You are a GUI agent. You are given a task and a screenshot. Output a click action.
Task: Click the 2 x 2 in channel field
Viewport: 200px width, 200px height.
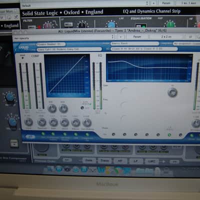click(166, 36)
